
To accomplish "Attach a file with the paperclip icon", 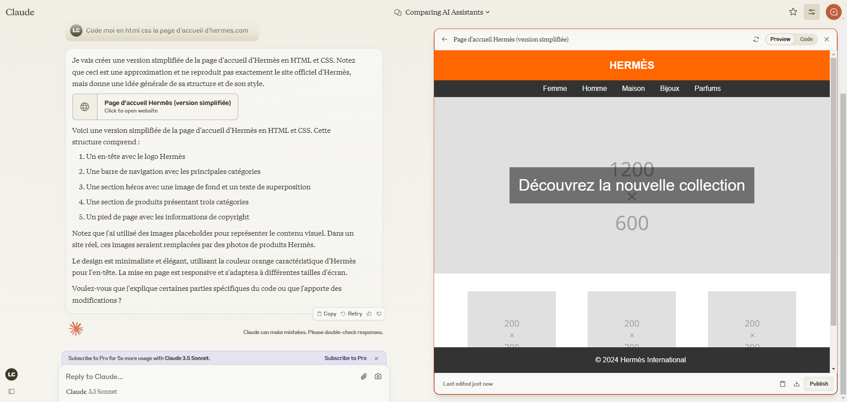I will pyautogui.click(x=364, y=376).
